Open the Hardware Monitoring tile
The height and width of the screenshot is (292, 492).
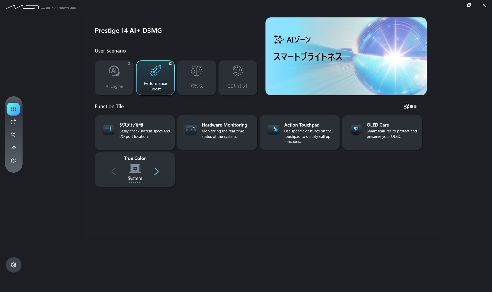(217, 132)
